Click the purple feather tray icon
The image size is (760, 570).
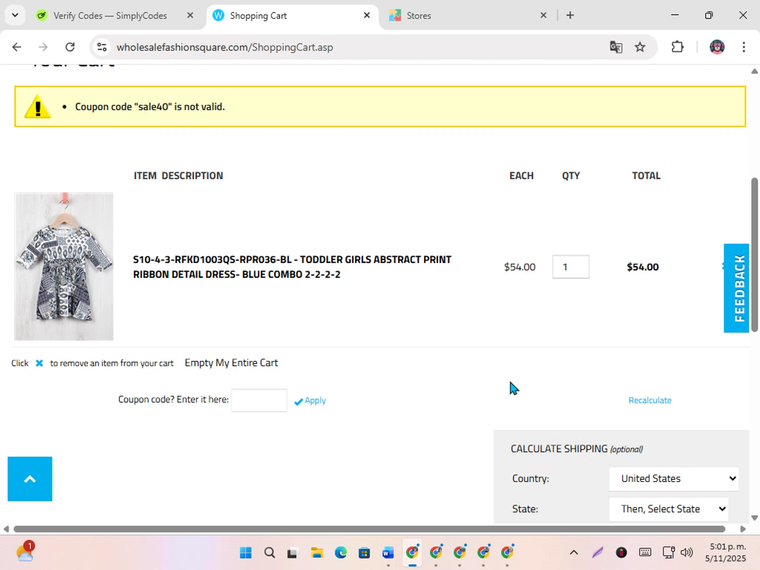[x=598, y=552]
